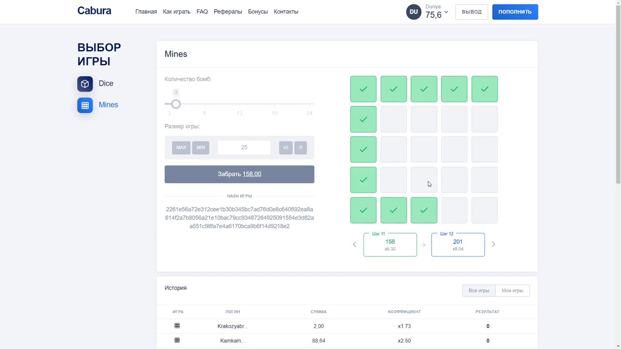Image resolution: width=621 pixels, height=349 pixels.
Task: Click the Шаг 12 step card showing 201
Action: 458,244
